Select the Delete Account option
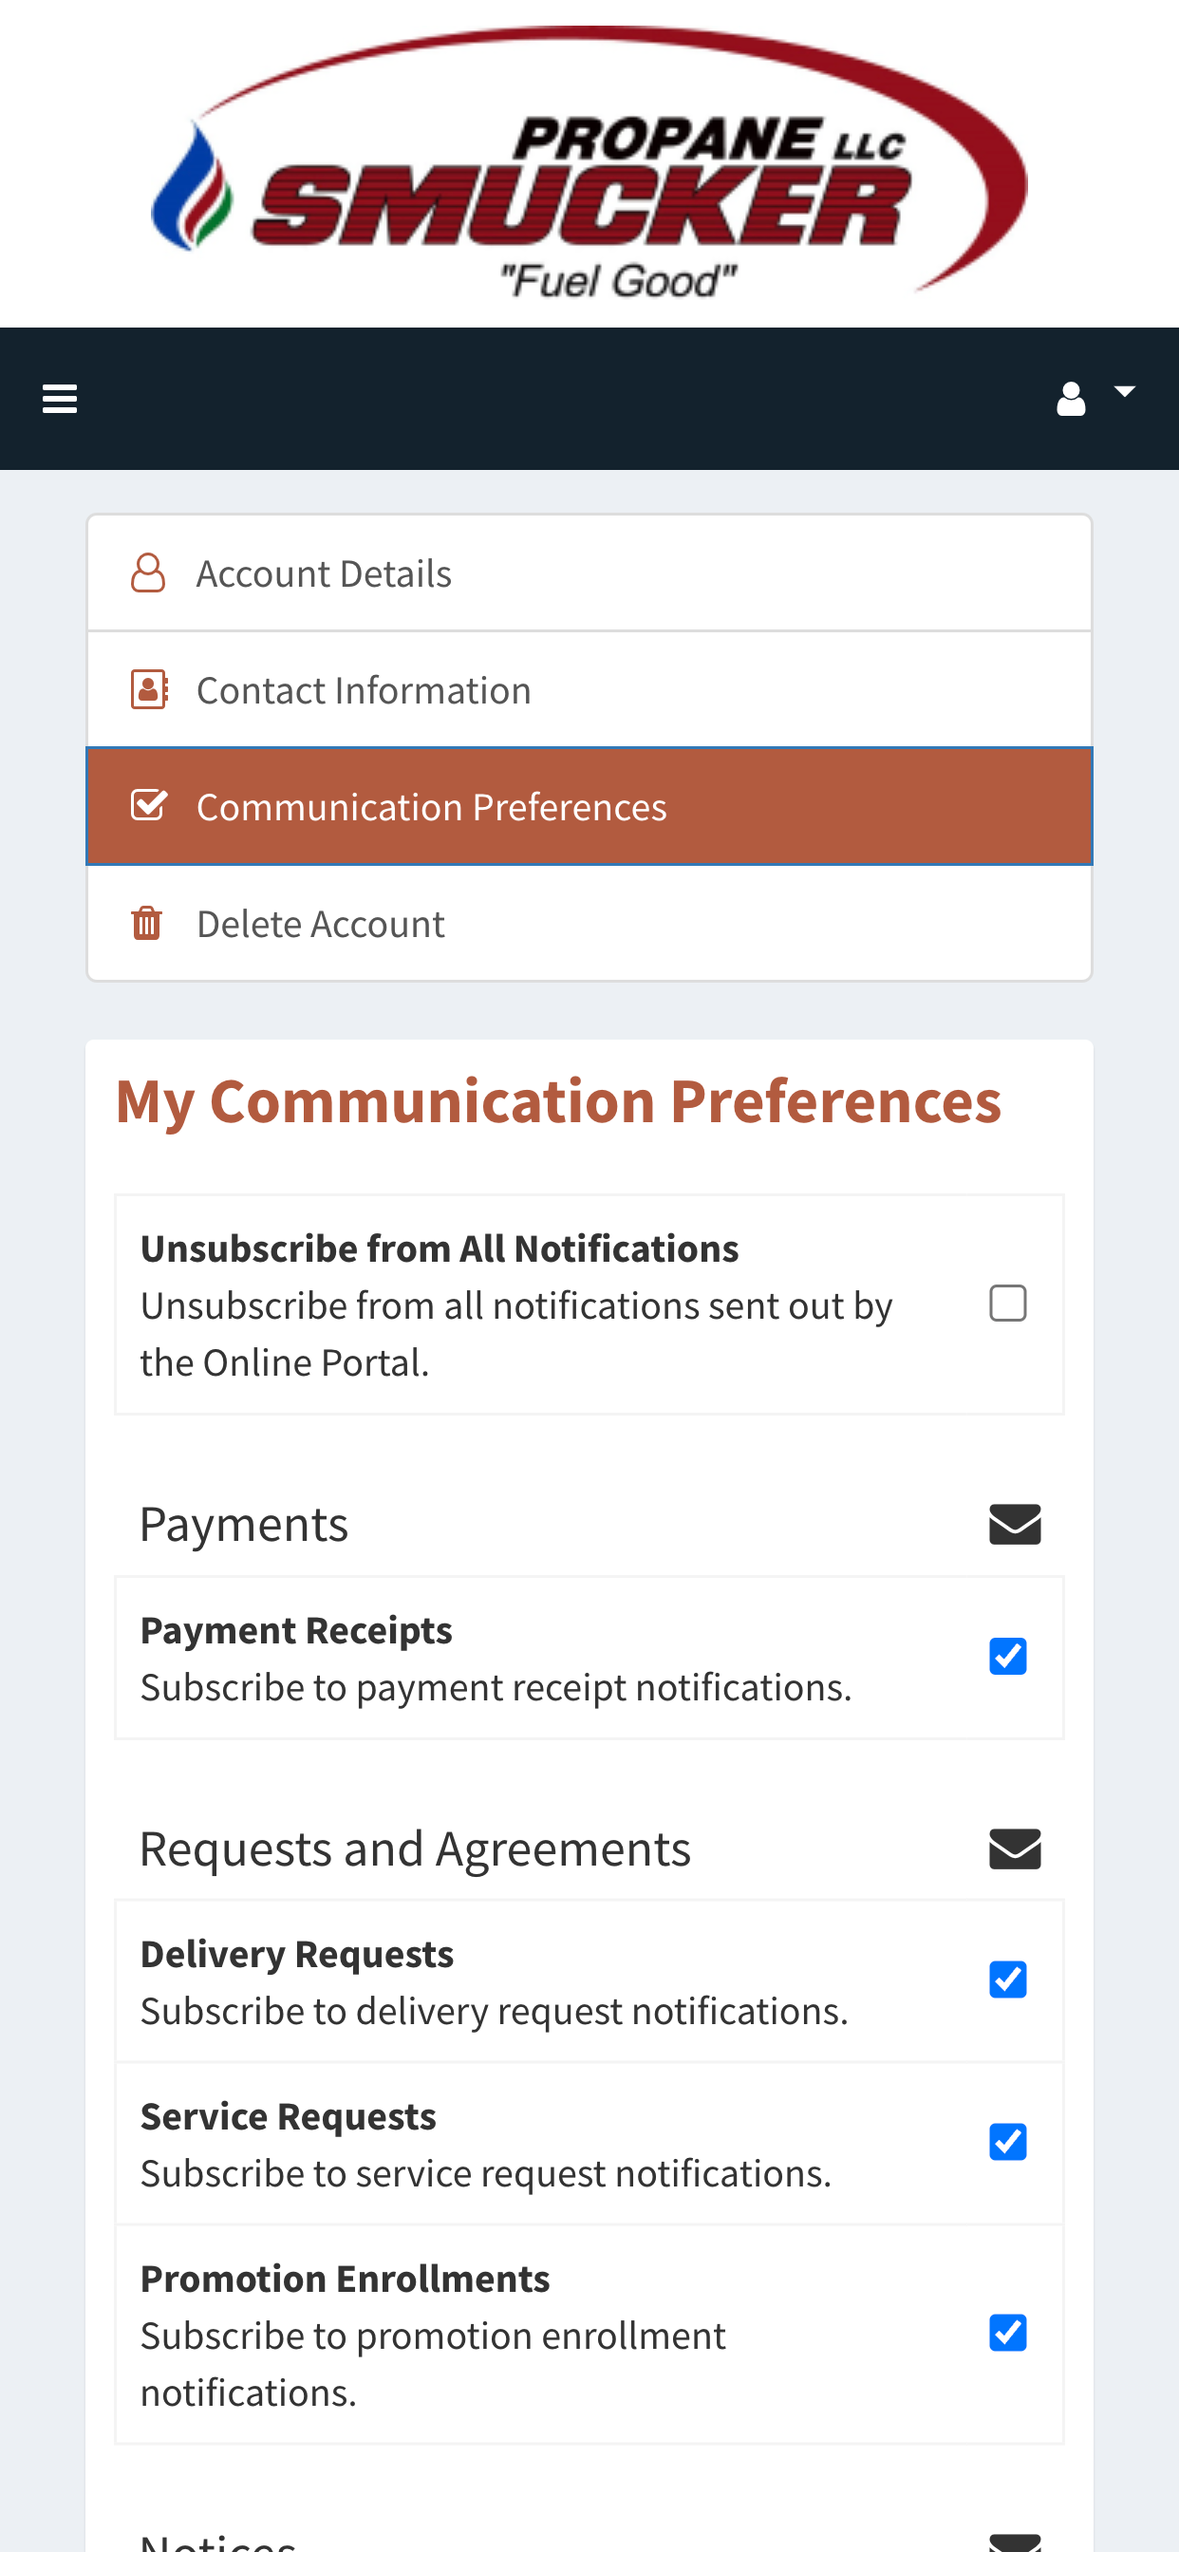 589,924
